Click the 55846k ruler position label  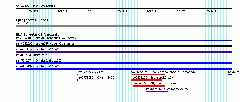click(x=63, y=11)
